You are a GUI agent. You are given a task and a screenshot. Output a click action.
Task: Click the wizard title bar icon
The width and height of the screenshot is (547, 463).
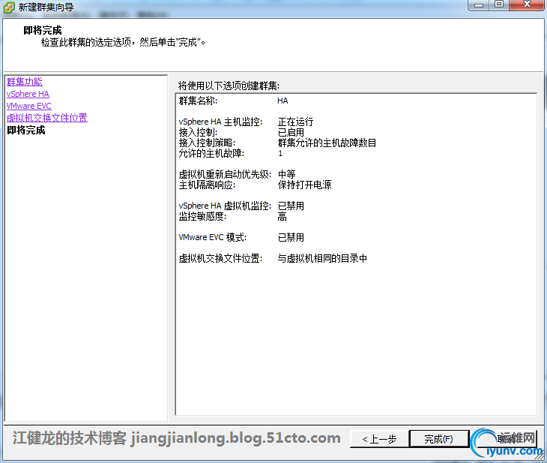8,8
